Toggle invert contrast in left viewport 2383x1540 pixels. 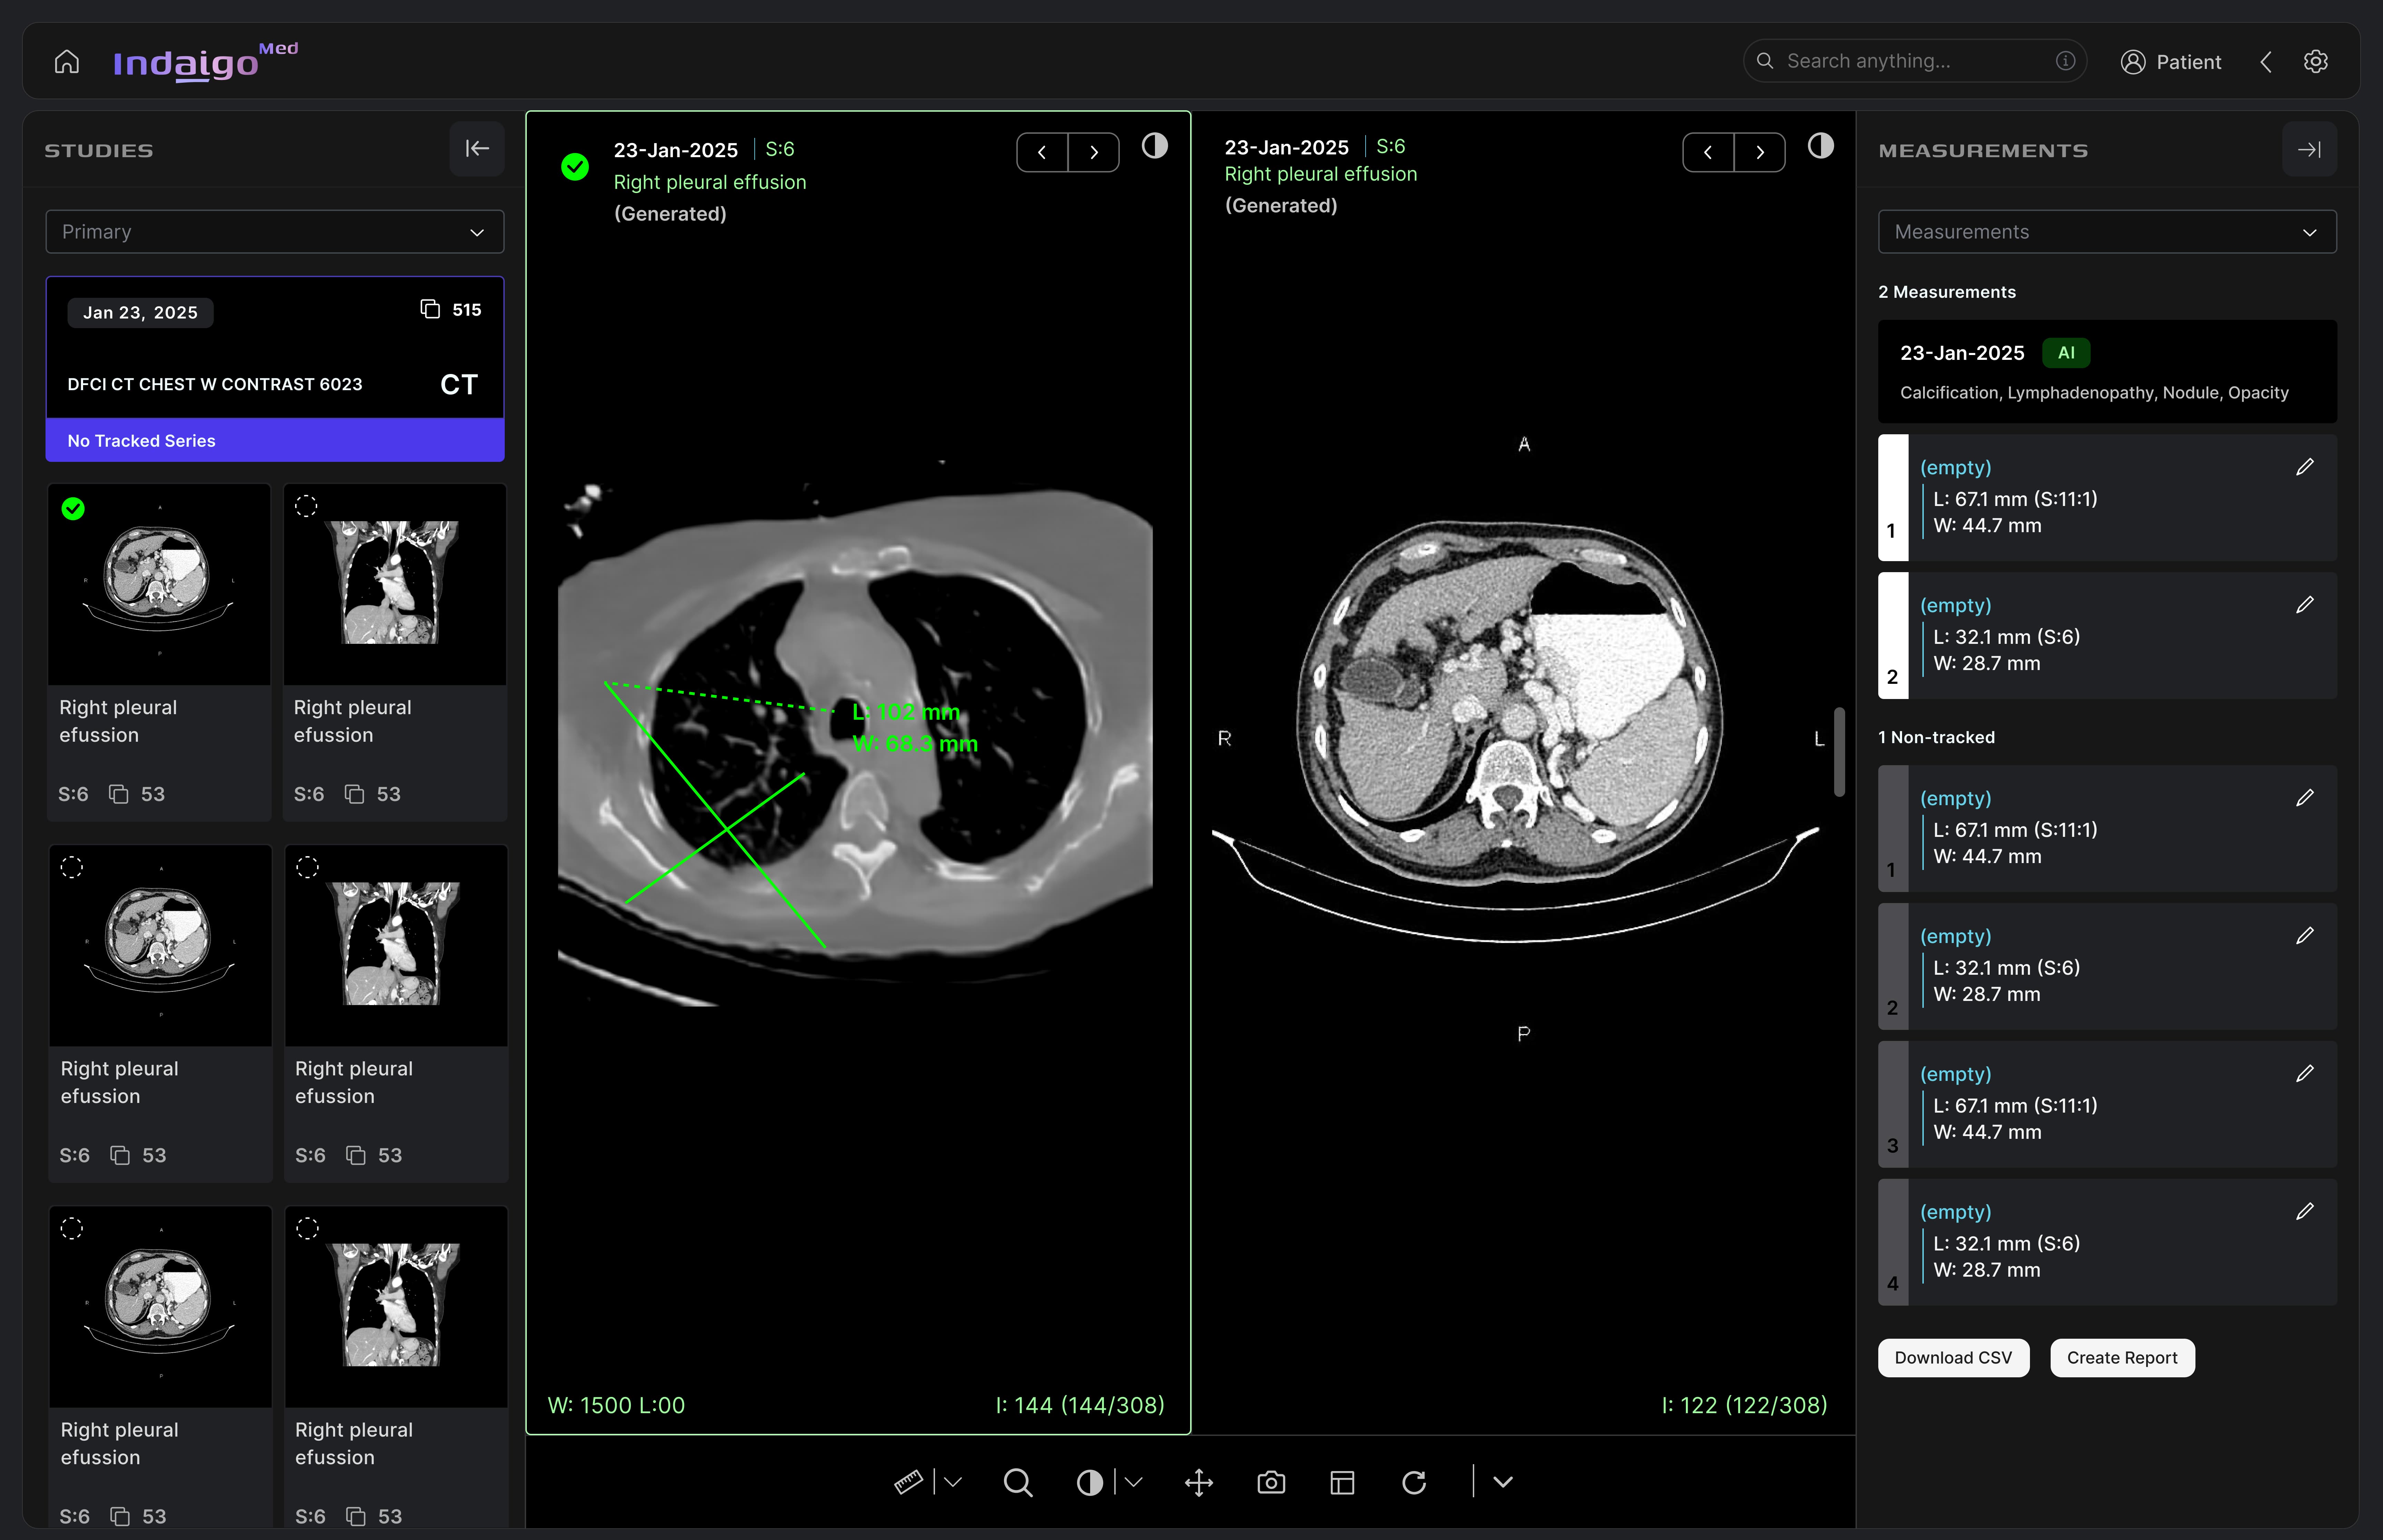click(1155, 146)
